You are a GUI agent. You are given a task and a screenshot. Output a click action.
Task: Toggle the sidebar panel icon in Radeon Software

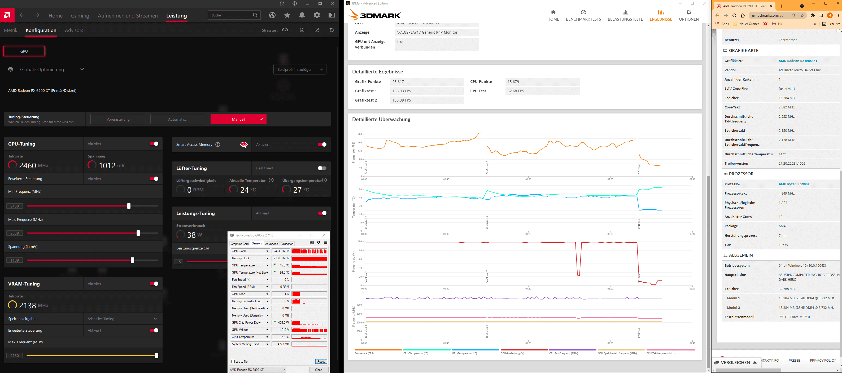(x=332, y=15)
